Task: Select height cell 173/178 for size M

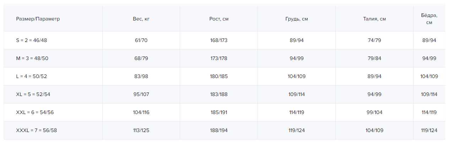Action: (219, 58)
